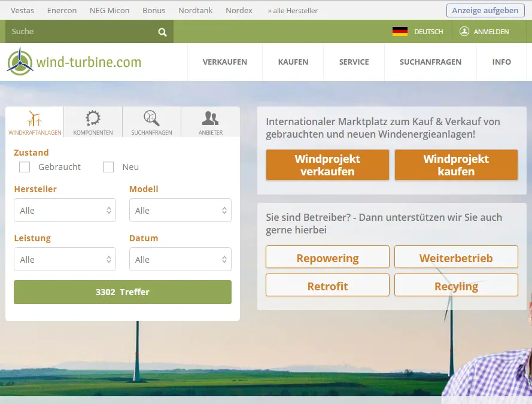Click into the Suche search field
Viewport: 532px width, 404px height.
coord(78,32)
